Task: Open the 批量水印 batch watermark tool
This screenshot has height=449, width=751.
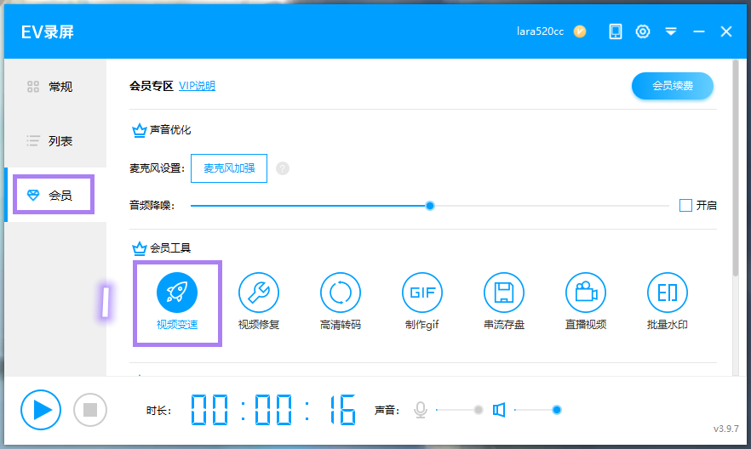Action: coord(668,293)
